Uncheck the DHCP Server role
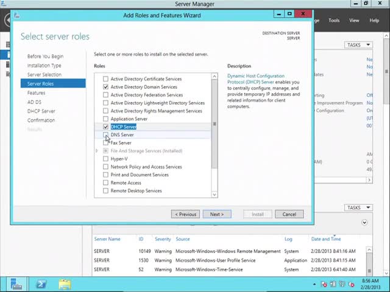This screenshot has width=390, height=292. [x=105, y=127]
